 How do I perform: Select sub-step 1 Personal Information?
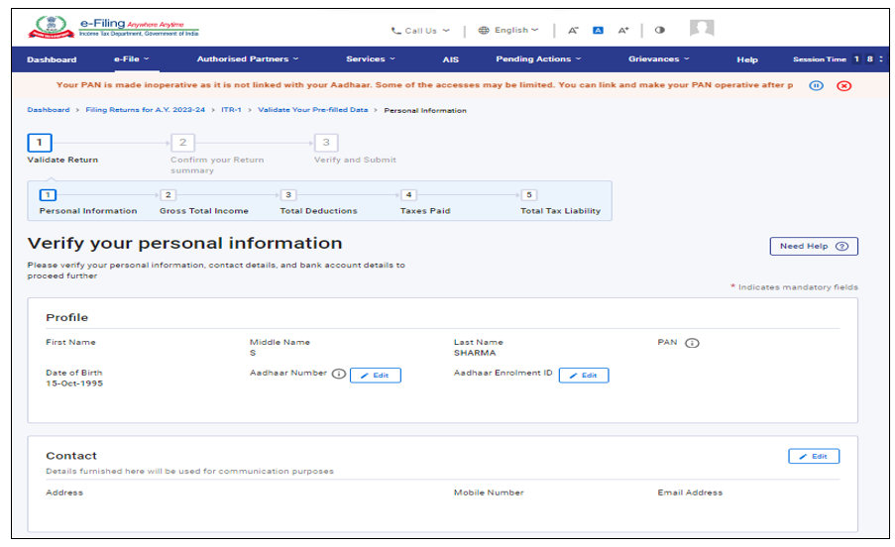click(x=48, y=195)
